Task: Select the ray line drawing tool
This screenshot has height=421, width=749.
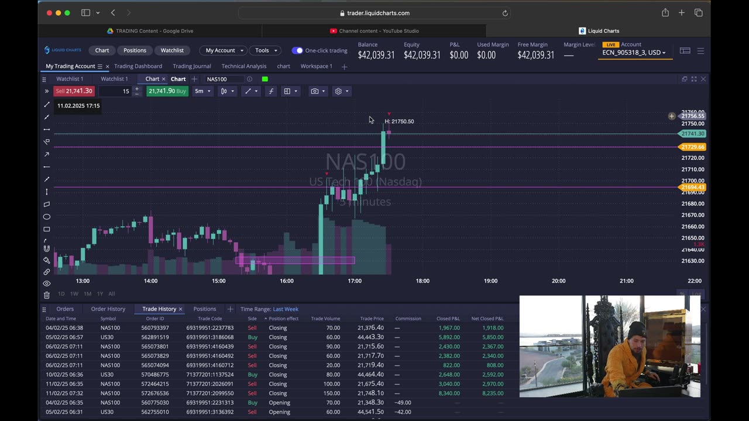Action: click(x=47, y=117)
